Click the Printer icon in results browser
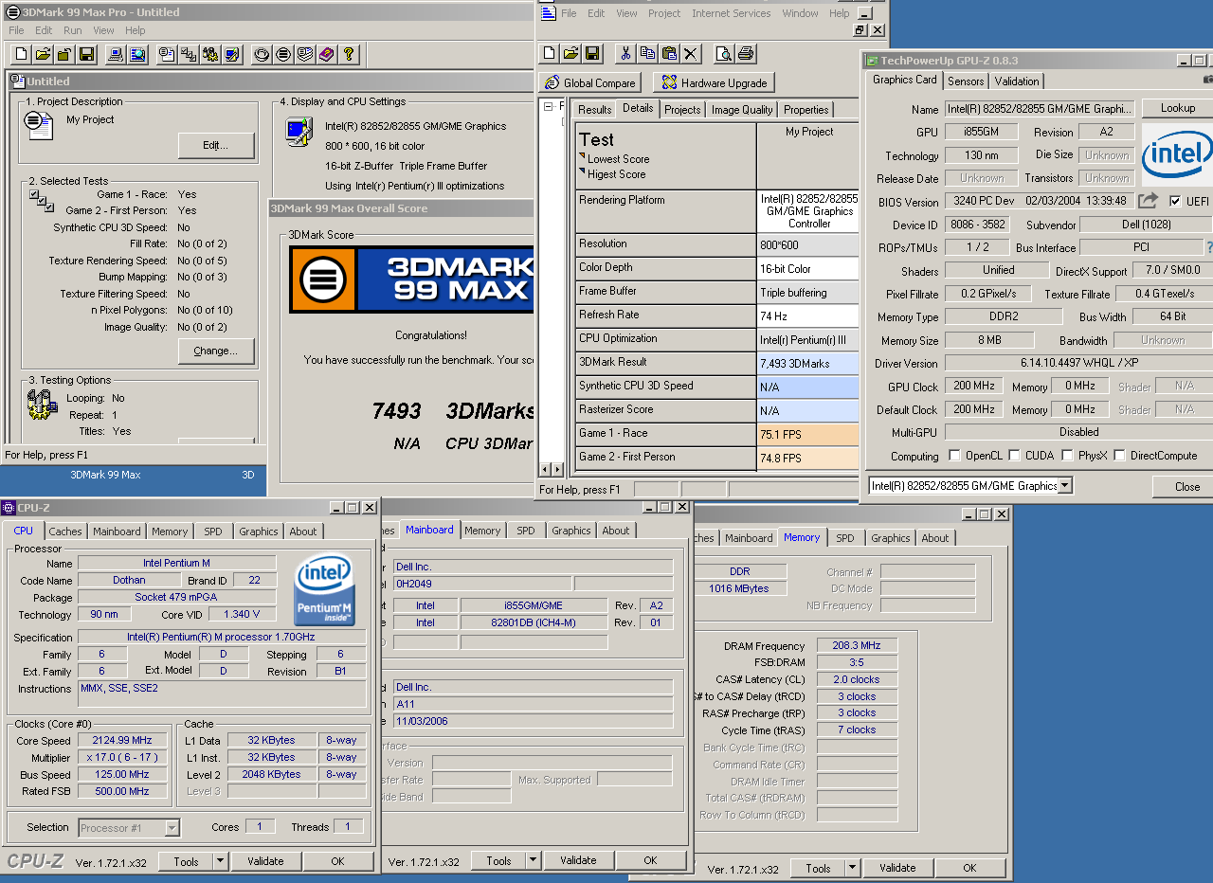The image size is (1213, 883). click(x=745, y=53)
